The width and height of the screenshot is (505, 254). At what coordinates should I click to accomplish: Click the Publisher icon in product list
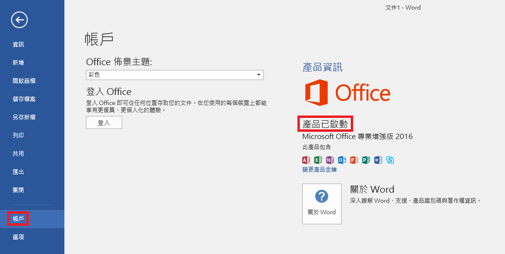pos(366,160)
